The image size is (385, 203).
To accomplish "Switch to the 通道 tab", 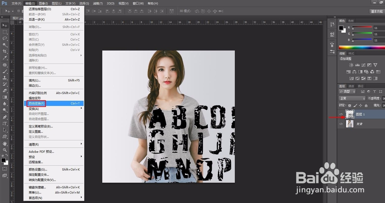I will click(x=351, y=86).
